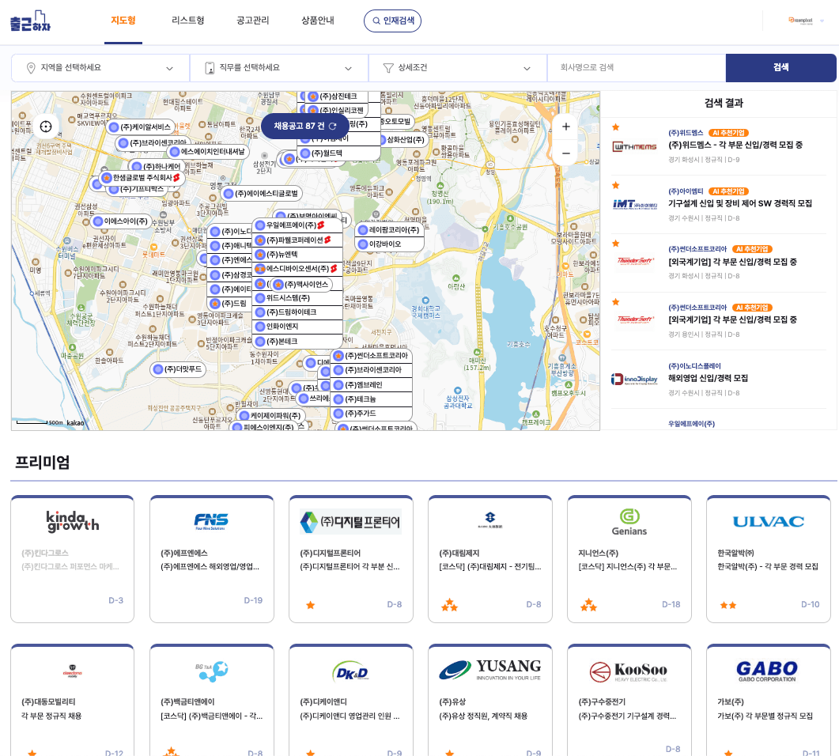Select the 레이팜코리아(주) map marker
The height and width of the screenshot is (756, 839).
click(389, 230)
